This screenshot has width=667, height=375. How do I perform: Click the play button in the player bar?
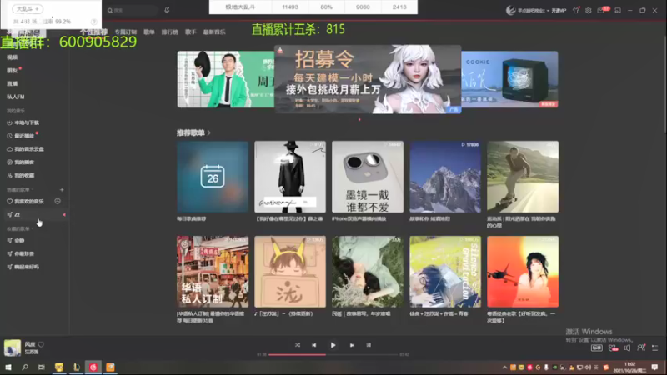[333, 345]
